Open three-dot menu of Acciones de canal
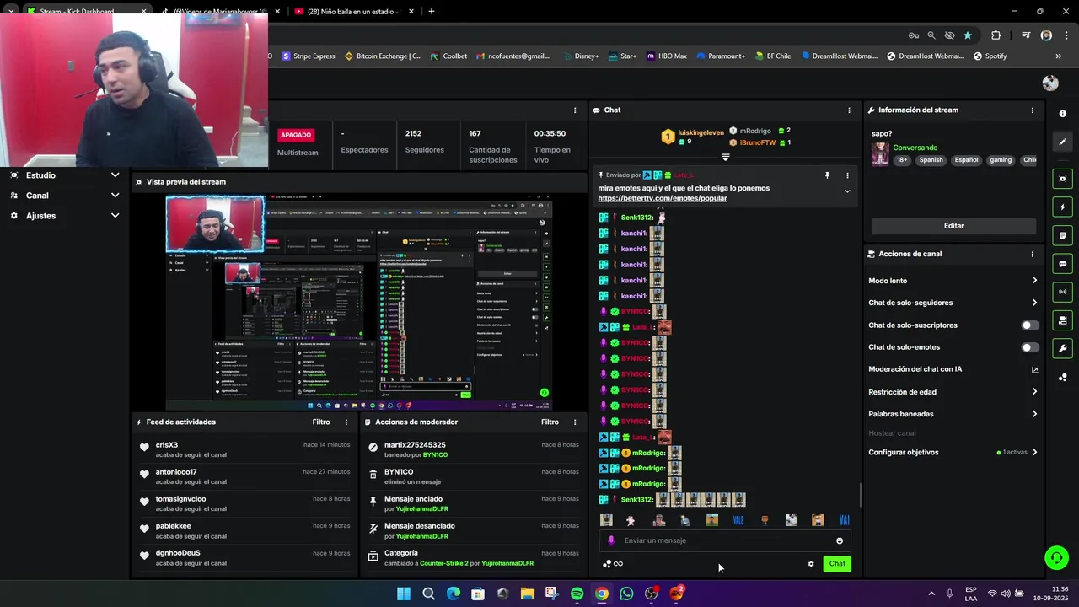This screenshot has width=1079, height=607. [1032, 254]
